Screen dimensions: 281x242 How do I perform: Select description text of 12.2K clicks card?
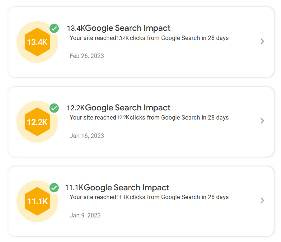coord(149,118)
